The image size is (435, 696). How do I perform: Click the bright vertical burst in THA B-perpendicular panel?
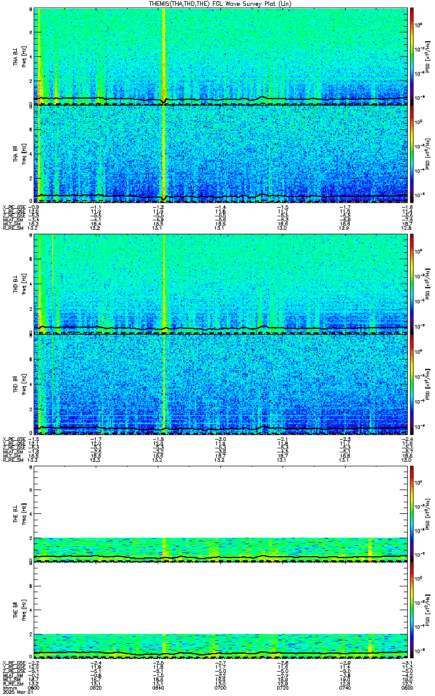(x=164, y=56)
